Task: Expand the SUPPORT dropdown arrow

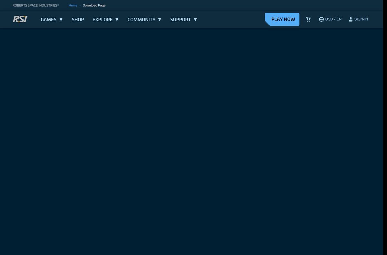Action: coord(195,20)
